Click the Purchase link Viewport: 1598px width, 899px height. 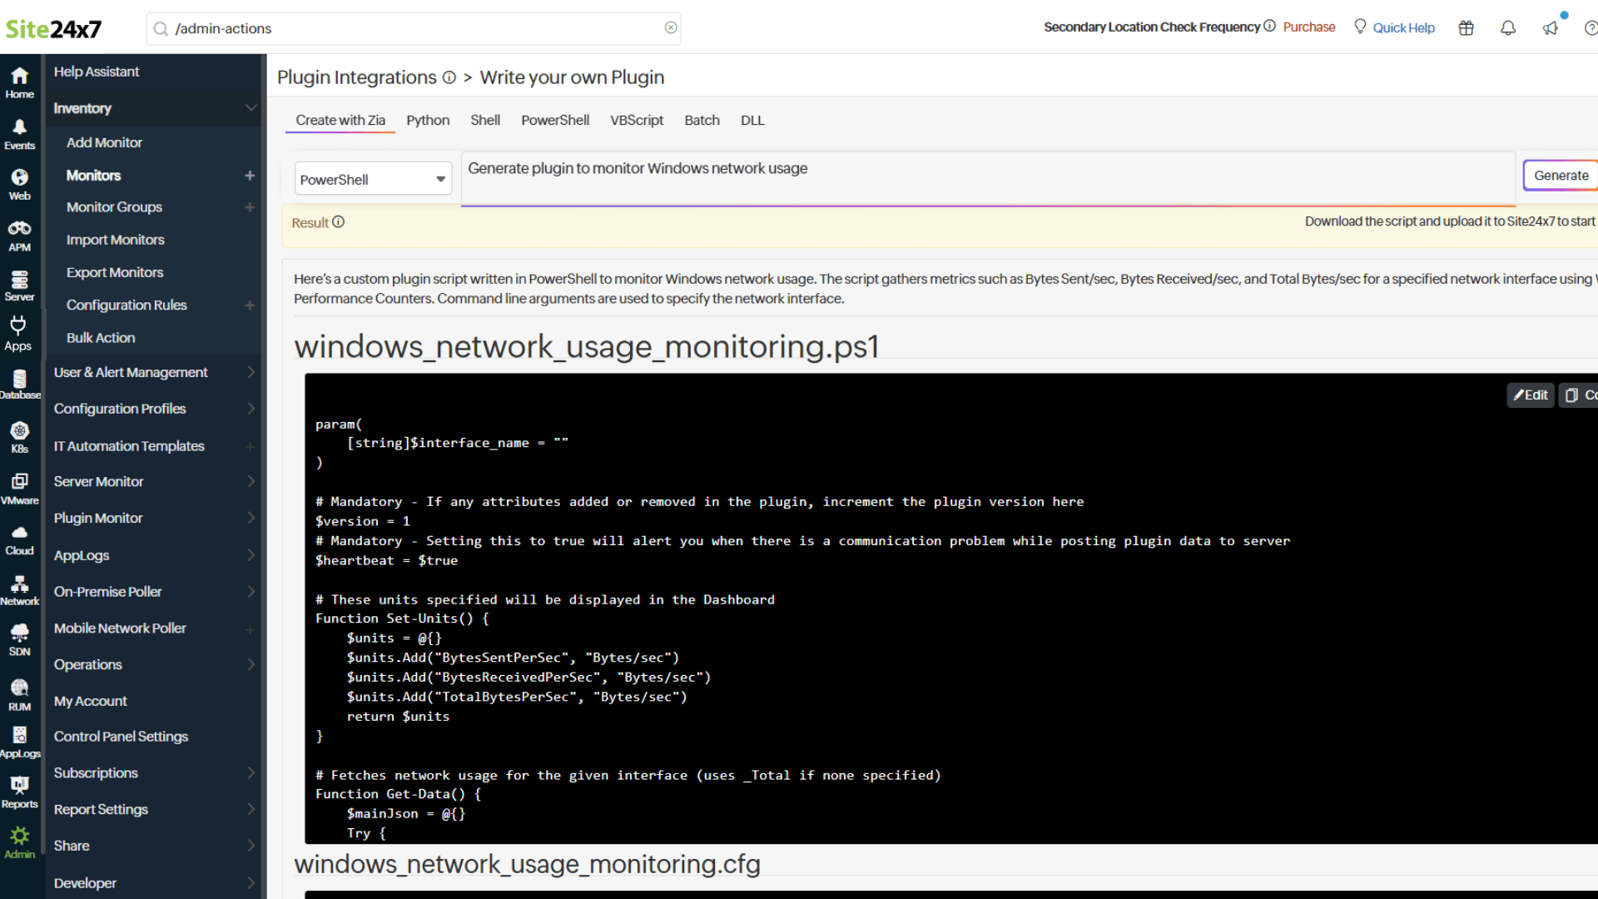pyautogui.click(x=1308, y=27)
